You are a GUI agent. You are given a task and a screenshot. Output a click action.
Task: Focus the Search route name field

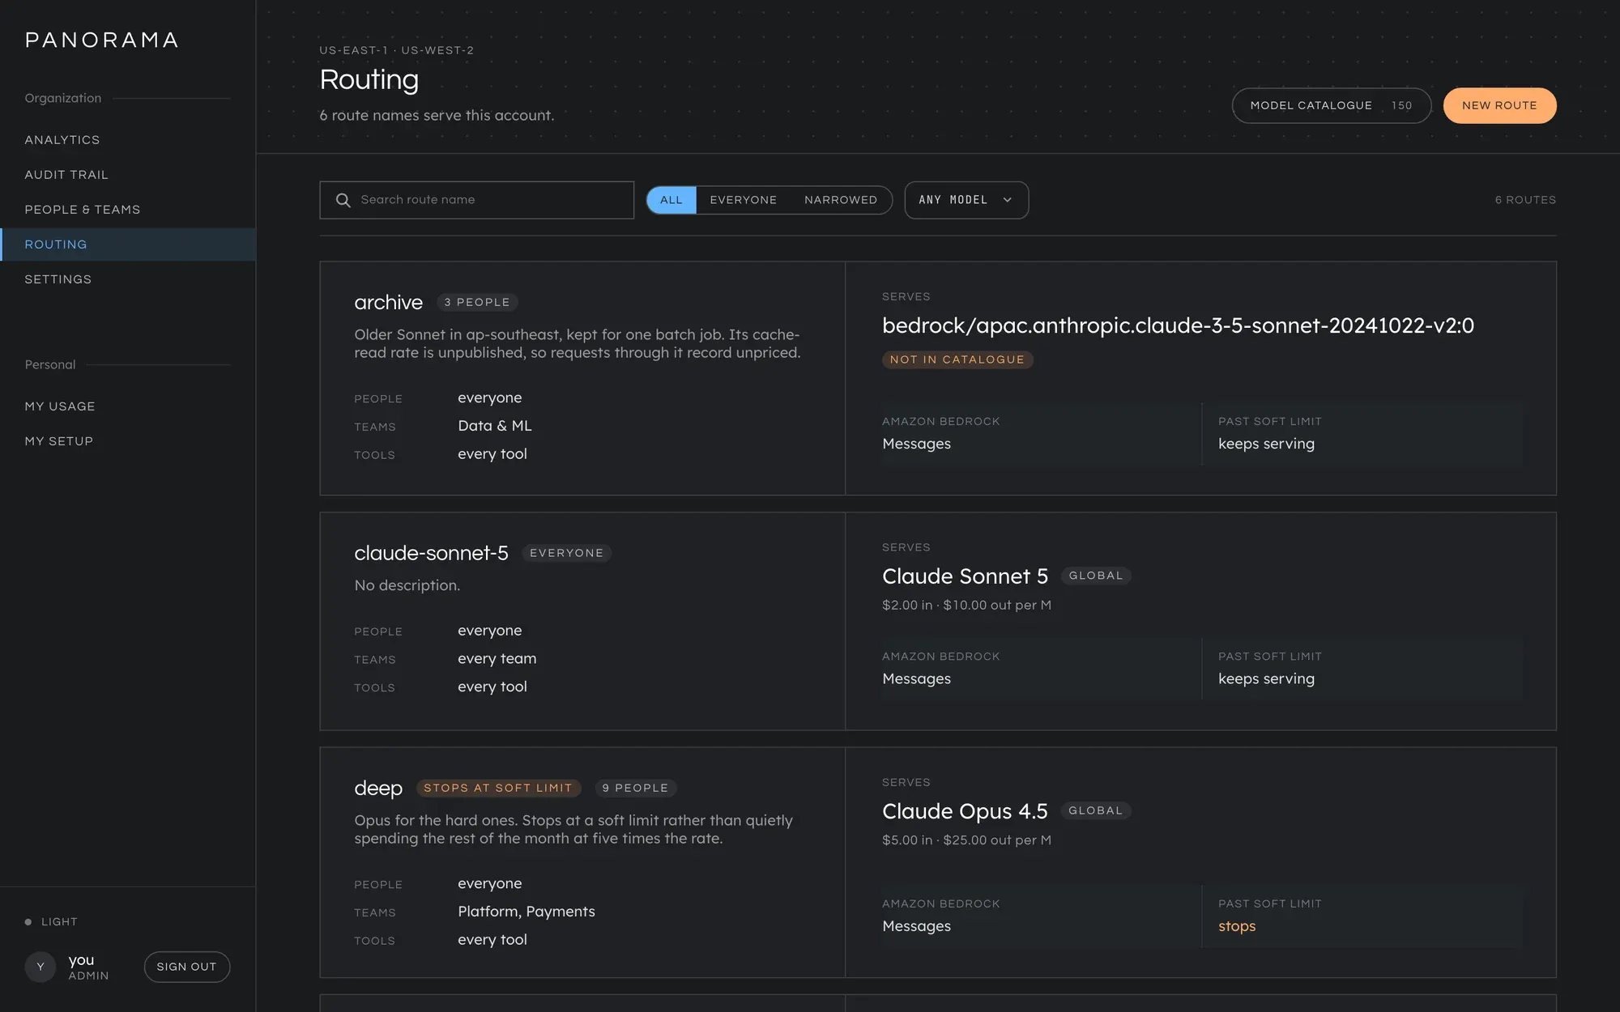(476, 200)
